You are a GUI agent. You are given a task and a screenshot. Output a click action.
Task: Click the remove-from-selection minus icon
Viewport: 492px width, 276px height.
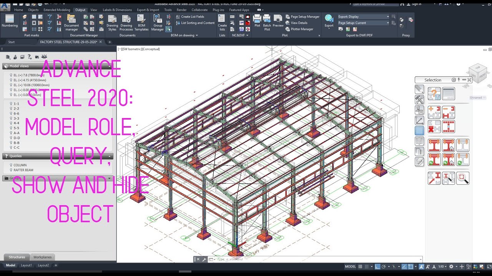coord(449,112)
